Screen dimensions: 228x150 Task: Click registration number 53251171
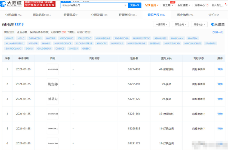point(134,143)
